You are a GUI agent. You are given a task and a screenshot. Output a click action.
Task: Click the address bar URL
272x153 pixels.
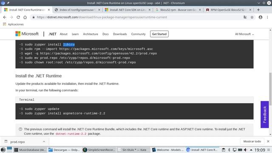[x=102, y=17]
